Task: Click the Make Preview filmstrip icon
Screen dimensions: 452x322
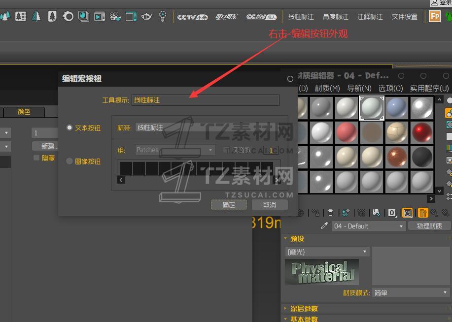Action: point(449,161)
